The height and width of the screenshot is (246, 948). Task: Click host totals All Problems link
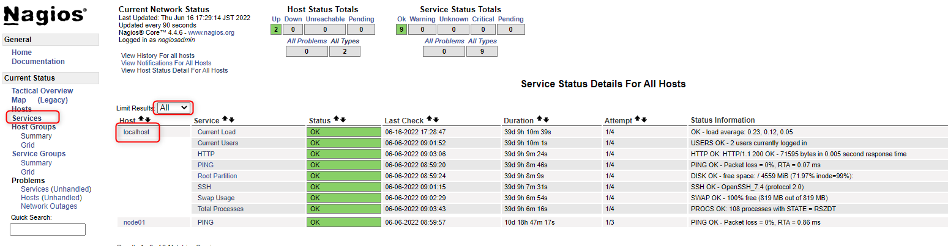(x=307, y=42)
